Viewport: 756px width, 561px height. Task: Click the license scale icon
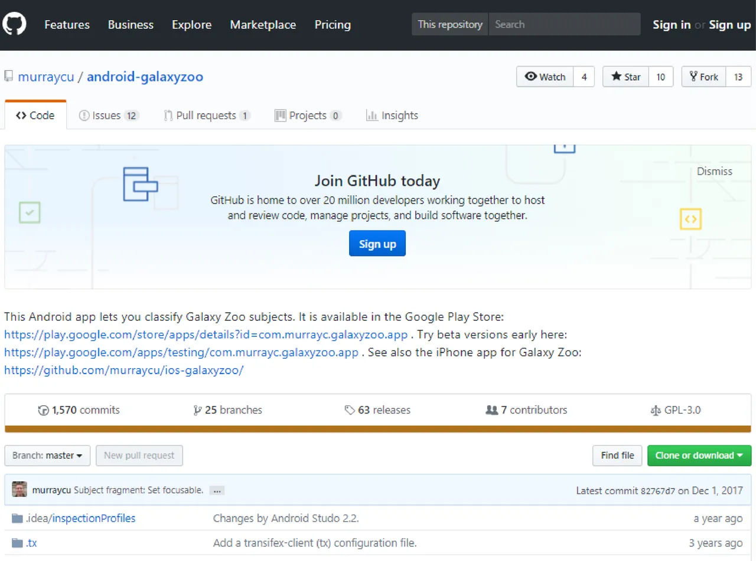pyautogui.click(x=655, y=410)
